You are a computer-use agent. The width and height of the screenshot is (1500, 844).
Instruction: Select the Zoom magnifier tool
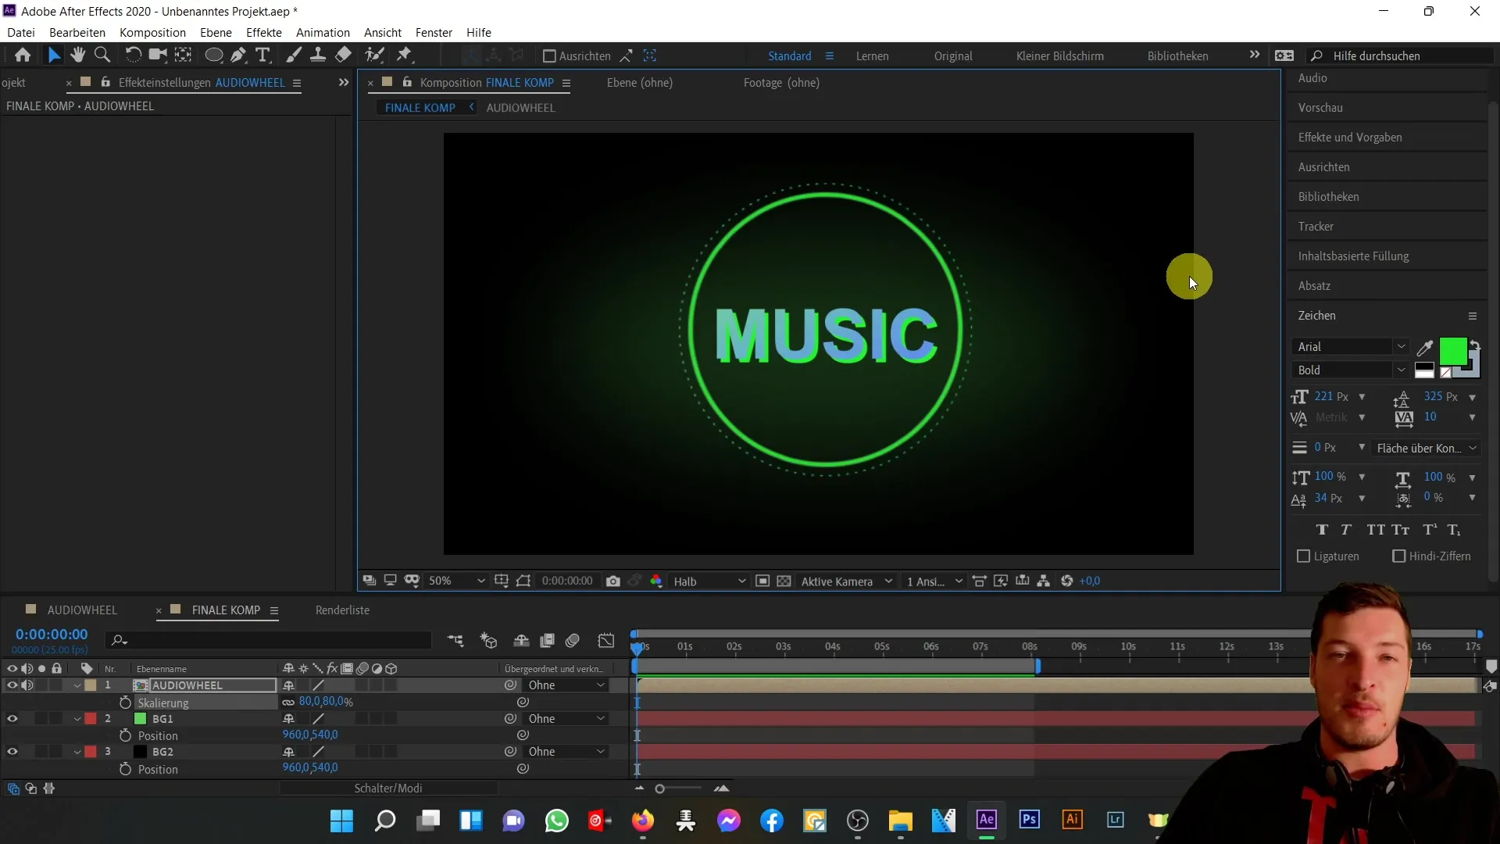102,55
